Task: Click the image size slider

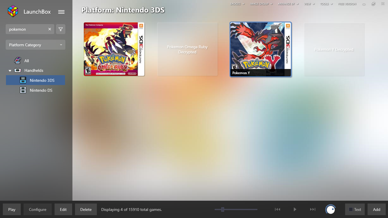Action: tap(236, 209)
